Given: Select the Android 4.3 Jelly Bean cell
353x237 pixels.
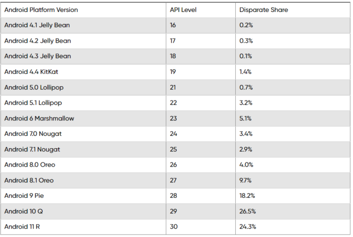Looking at the screenshot, I should (x=83, y=56).
